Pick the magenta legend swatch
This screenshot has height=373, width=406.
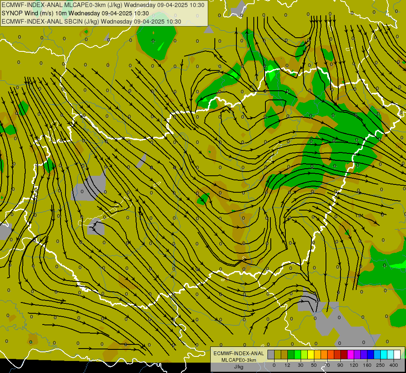[x=350, y=354]
